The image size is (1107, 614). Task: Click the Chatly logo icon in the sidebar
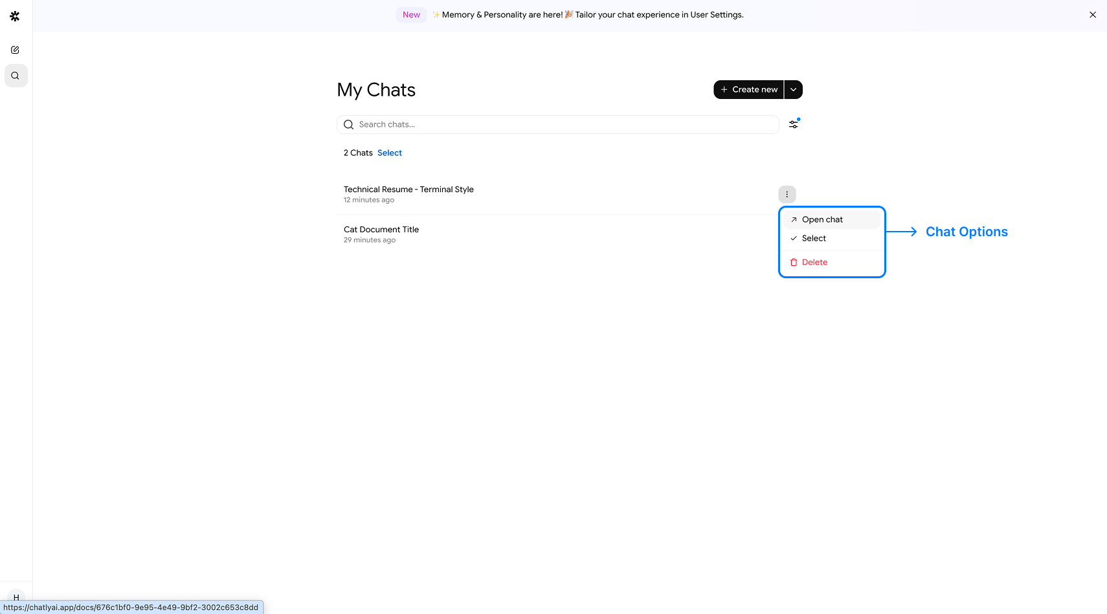(15, 16)
